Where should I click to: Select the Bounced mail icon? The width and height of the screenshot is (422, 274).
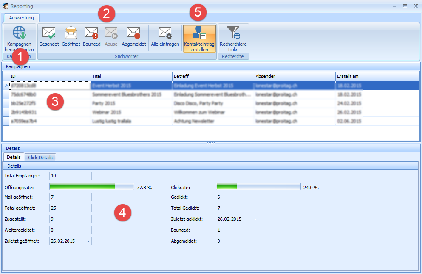[x=91, y=33]
